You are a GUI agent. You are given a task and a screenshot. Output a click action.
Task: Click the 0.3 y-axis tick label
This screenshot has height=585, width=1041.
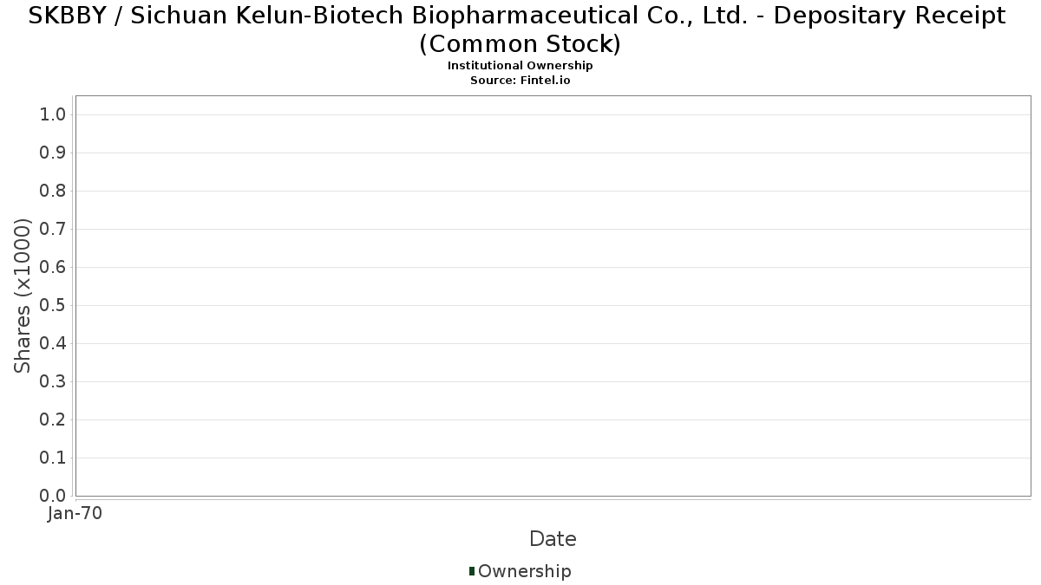[x=54, y=382]
